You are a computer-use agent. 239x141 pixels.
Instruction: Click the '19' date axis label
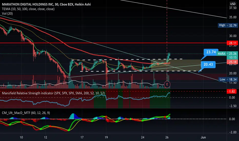click(x=106, y=137)
